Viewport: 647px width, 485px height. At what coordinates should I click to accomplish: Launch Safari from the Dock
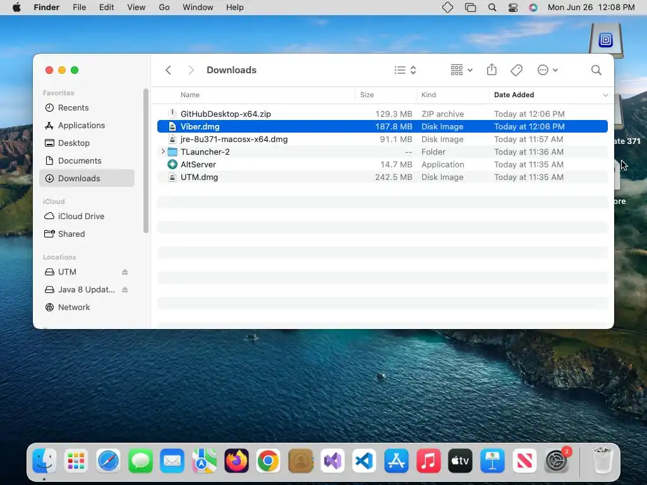pyautogui.click(x=109, y=460)
